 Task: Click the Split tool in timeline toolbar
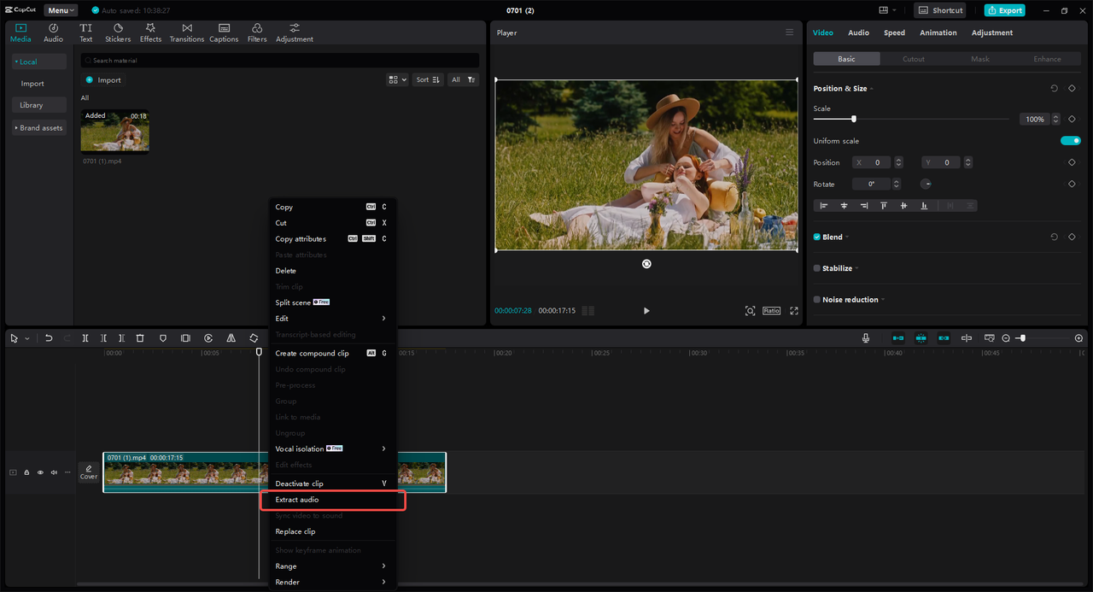[85, 338]
